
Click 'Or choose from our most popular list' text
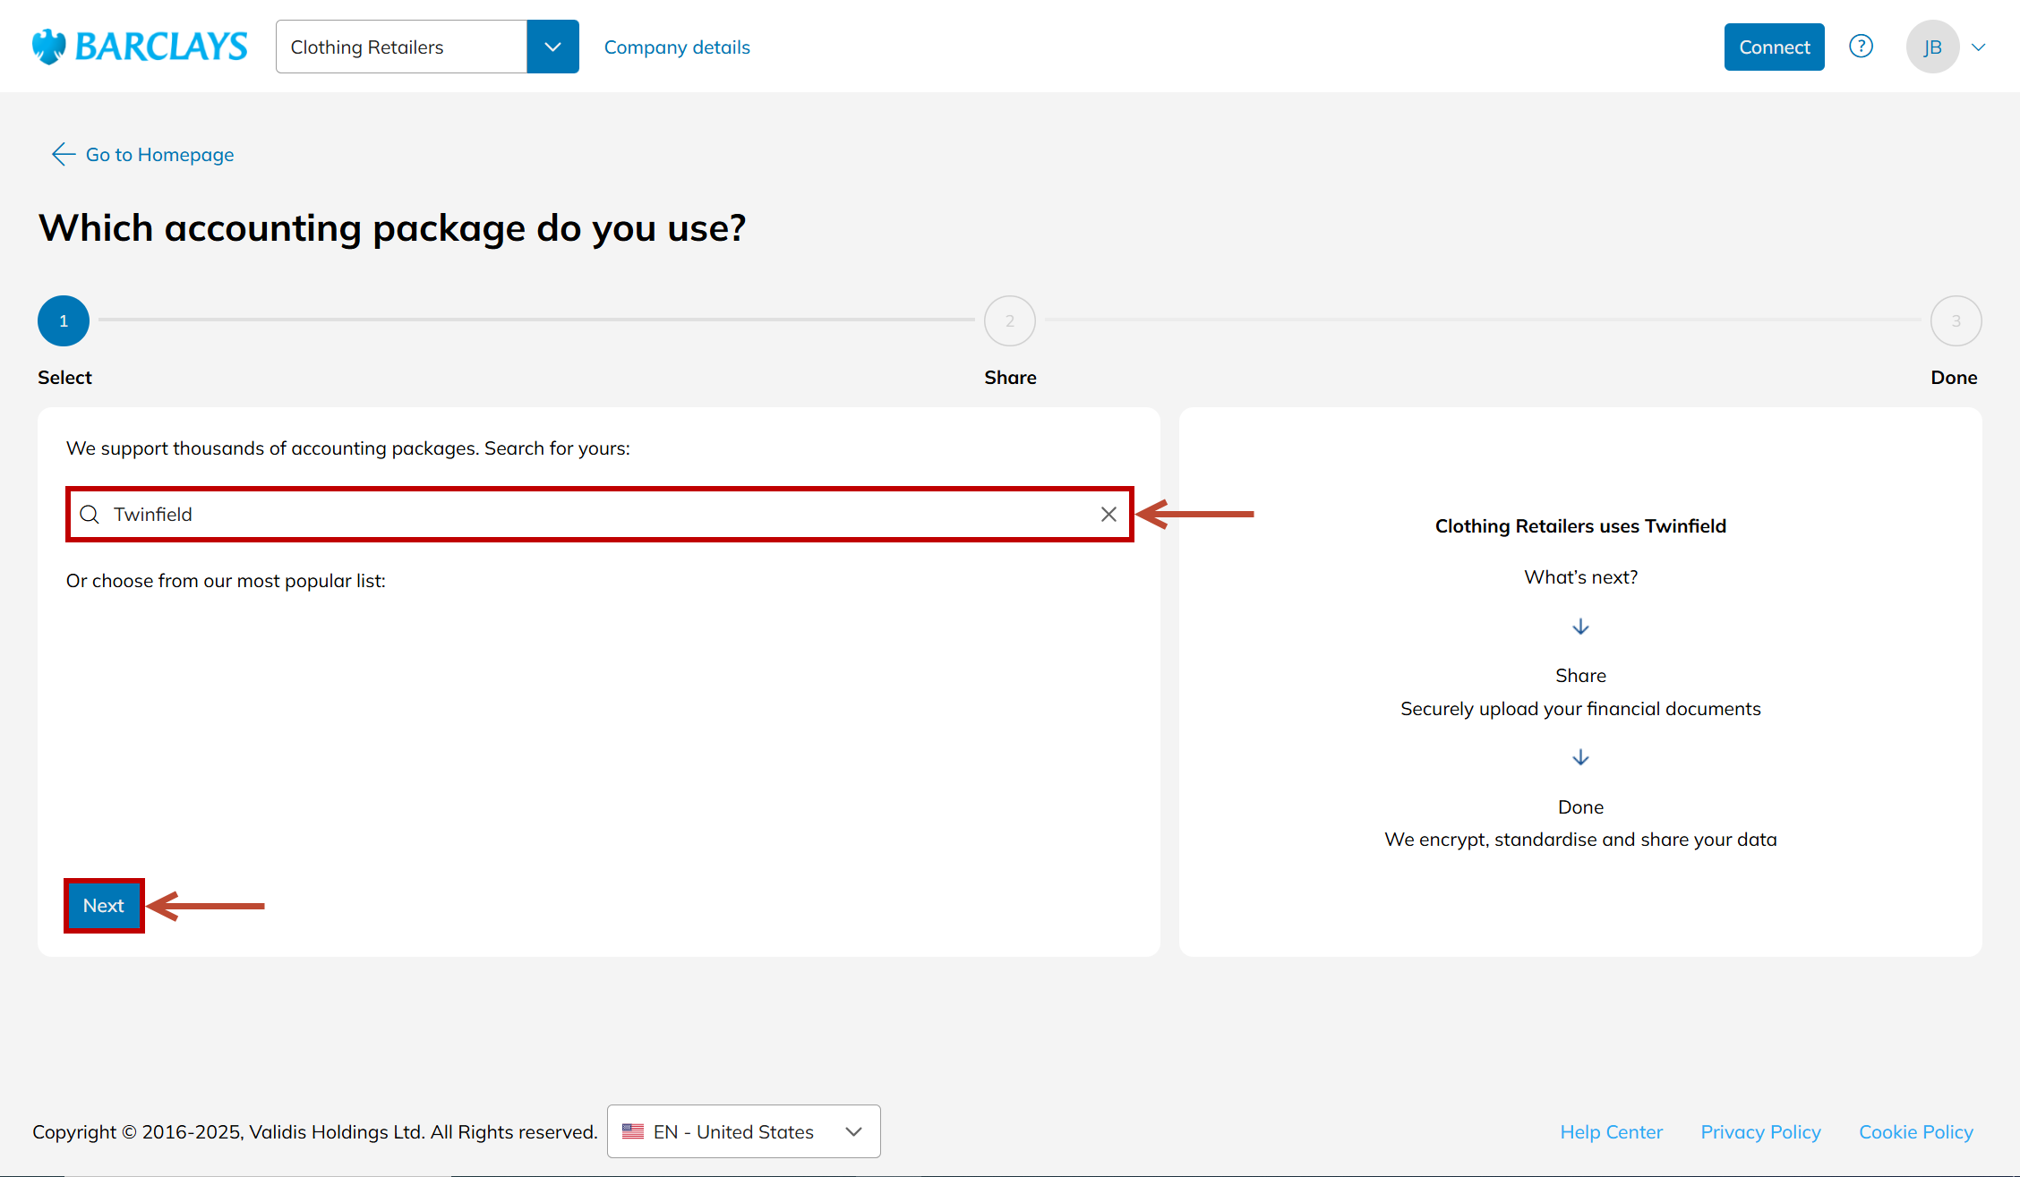pos(226,581)
